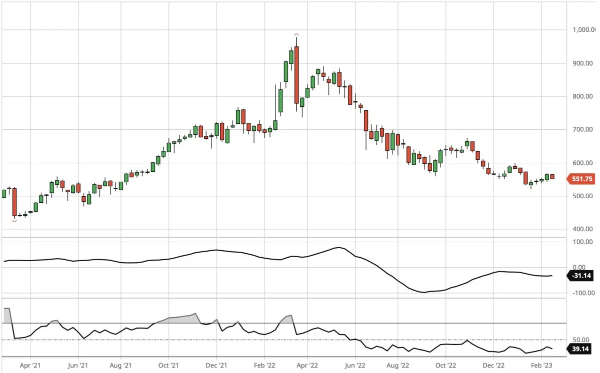
Task: Click the Jun '21 date label
Action: [77, 366]
